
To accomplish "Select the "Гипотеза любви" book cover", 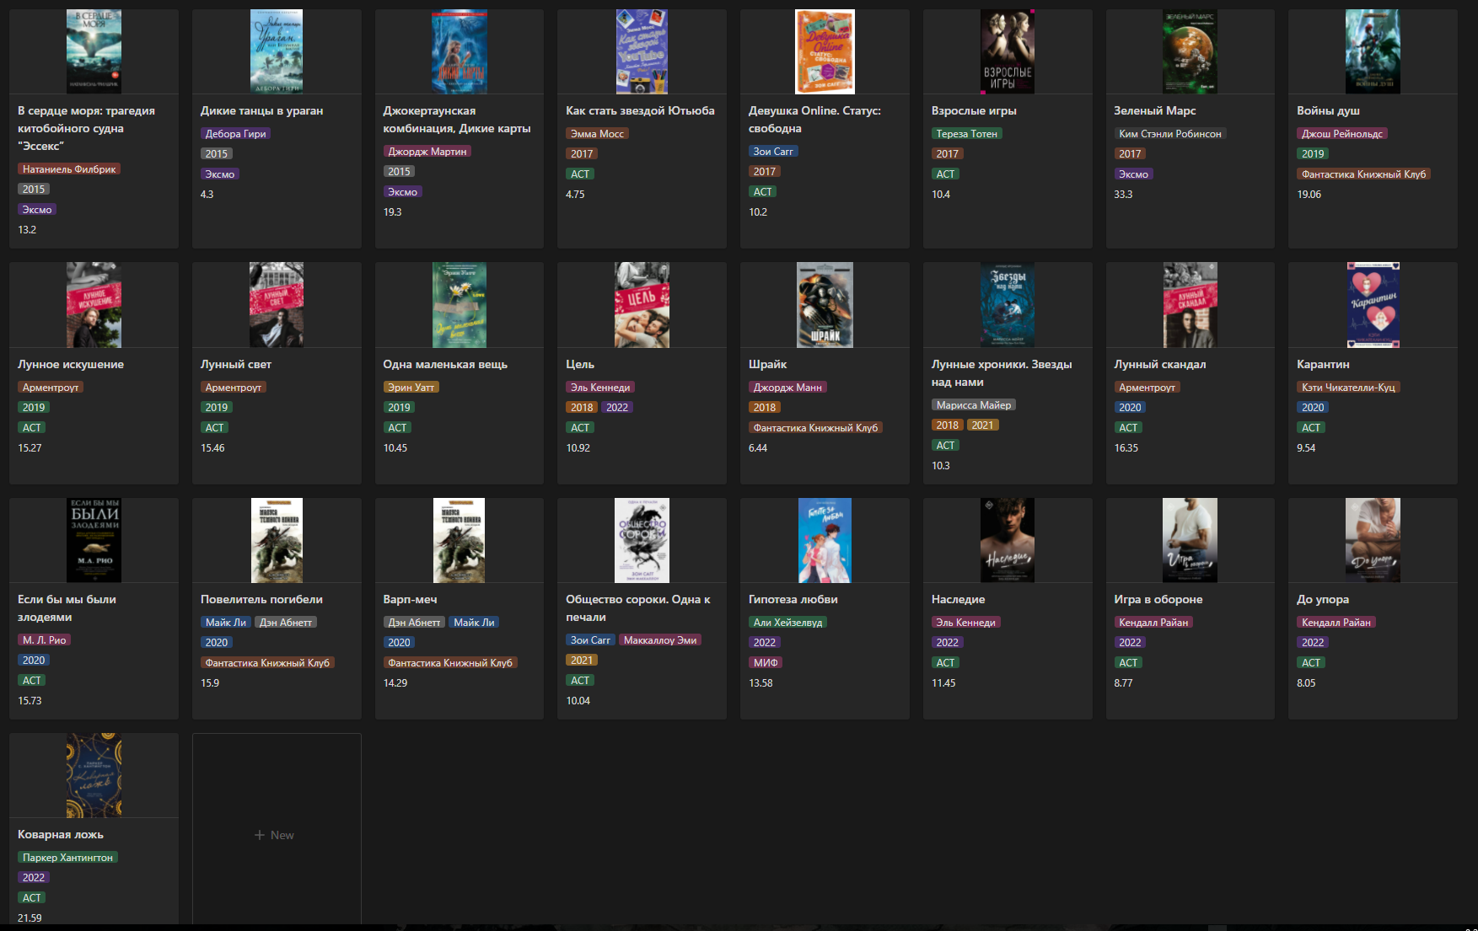I will click(x=825, y=540).
